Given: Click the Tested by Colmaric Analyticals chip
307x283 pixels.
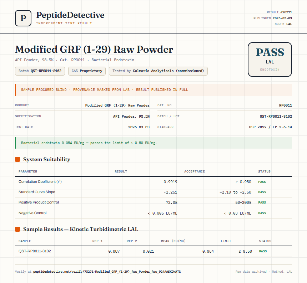Looking at the screenshot, I should (158, 71).
